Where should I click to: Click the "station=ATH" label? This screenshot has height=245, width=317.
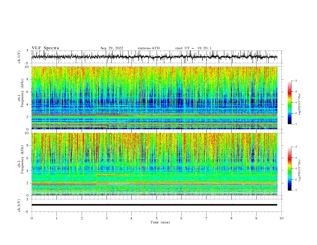(x=148, y=48)
